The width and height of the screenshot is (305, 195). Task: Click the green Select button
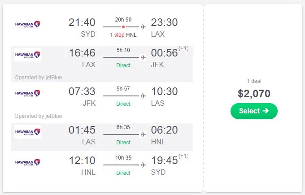tap(254, 111)
